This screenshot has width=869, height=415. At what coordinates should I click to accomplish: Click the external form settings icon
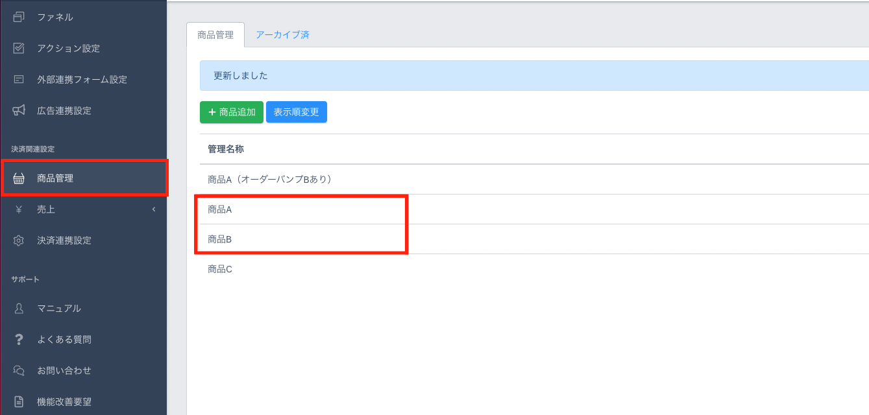19,79
